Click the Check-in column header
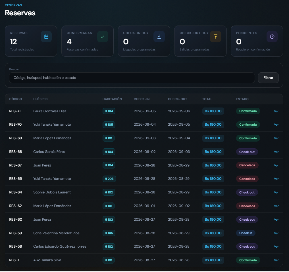The image size is (289, 272). pos(142,99)
